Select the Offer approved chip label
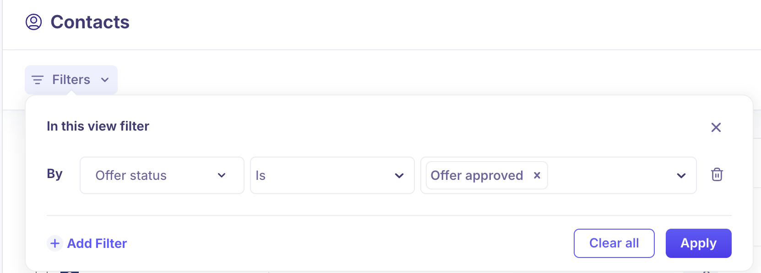Image resolution: width=761 pixels, height=273 pixels. click(477, 175)
